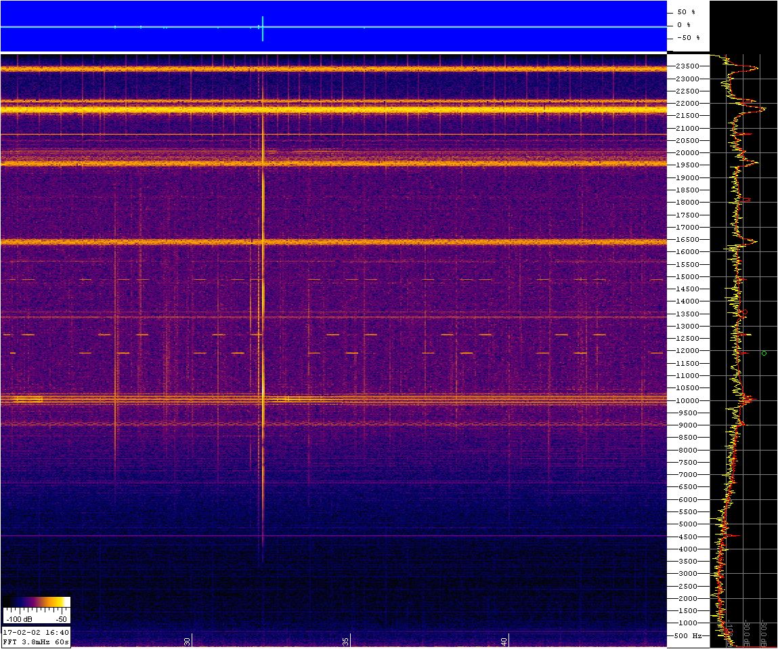Click the 16500 frequency axis label
Image resolution: width=778 pixels, height=649 pixels.
[688, 239]
